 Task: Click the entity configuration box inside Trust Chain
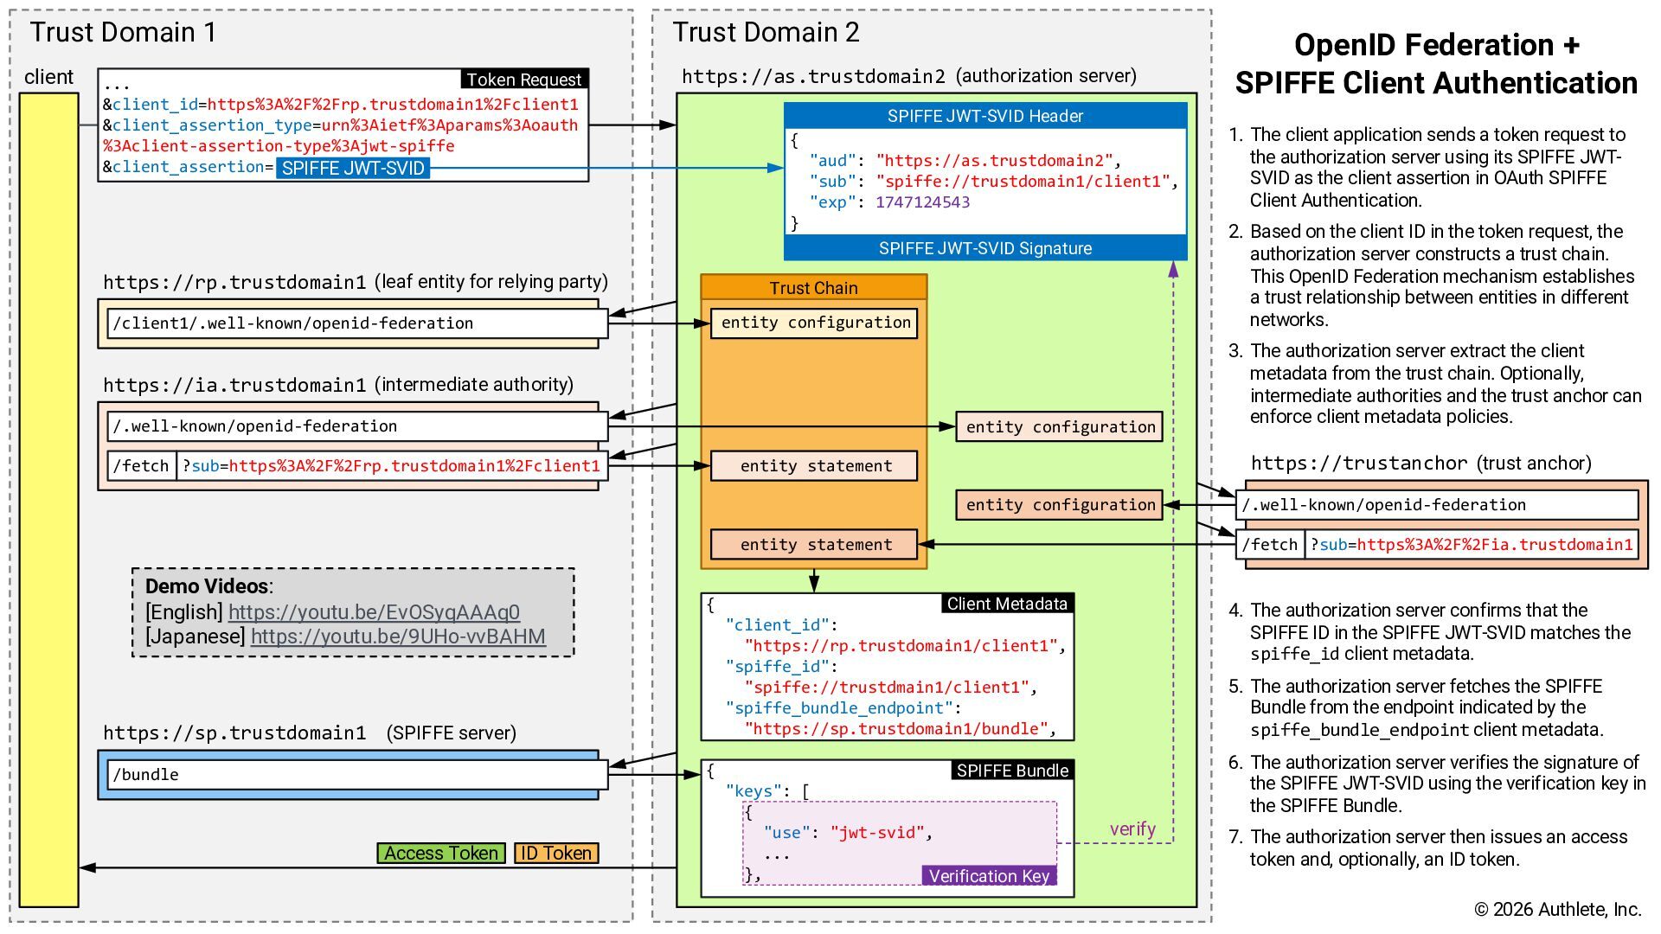[814, 323]
